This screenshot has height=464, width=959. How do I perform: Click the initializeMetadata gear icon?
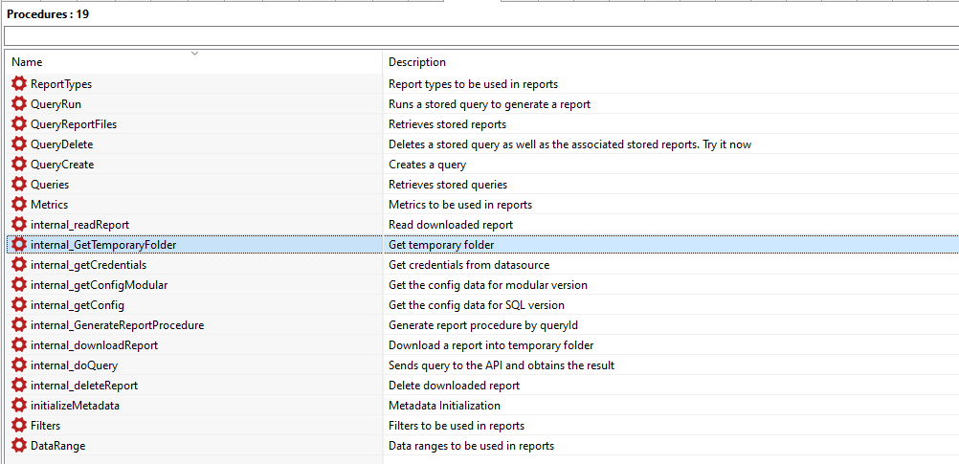pos(19,406)
